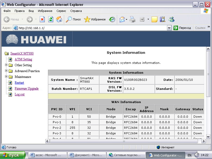Image resolution: width=212 pixels, height=159 pixels.
Task: Click the Maintenance folder icon
Action: click(10, 77)
